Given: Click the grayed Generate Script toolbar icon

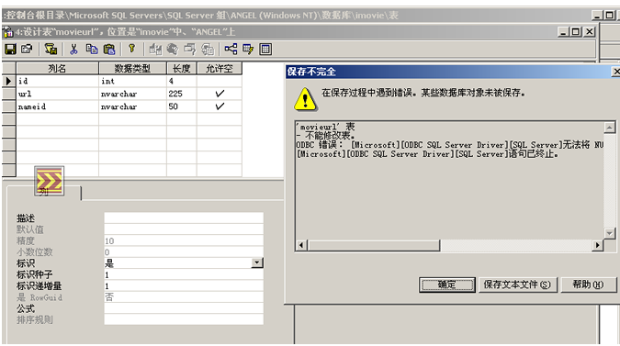Looking at the screenshot, I should (208, 49).
